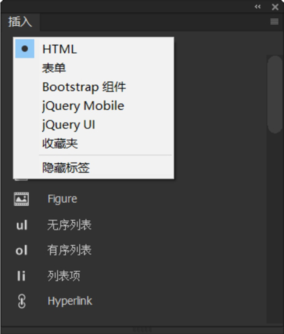Choose 表单 from the dropdown menu
This screenshot has width=284, height=334.
point(94,68)
